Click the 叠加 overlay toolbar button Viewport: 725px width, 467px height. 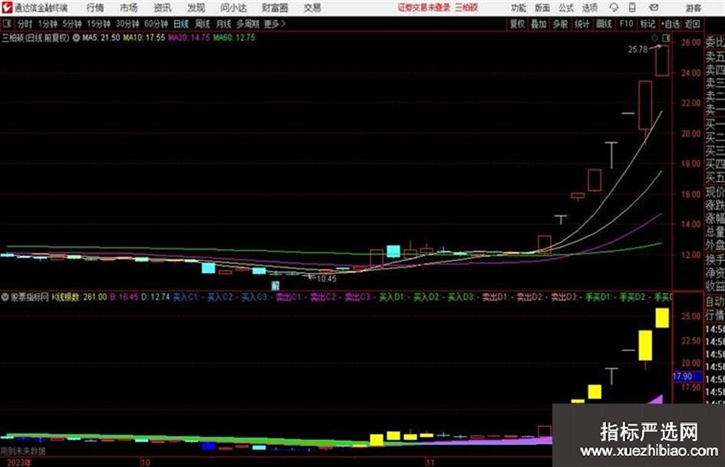tap(539, 24)
